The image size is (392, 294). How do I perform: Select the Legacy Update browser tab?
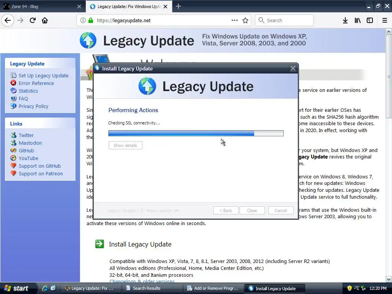pos(129,6)
